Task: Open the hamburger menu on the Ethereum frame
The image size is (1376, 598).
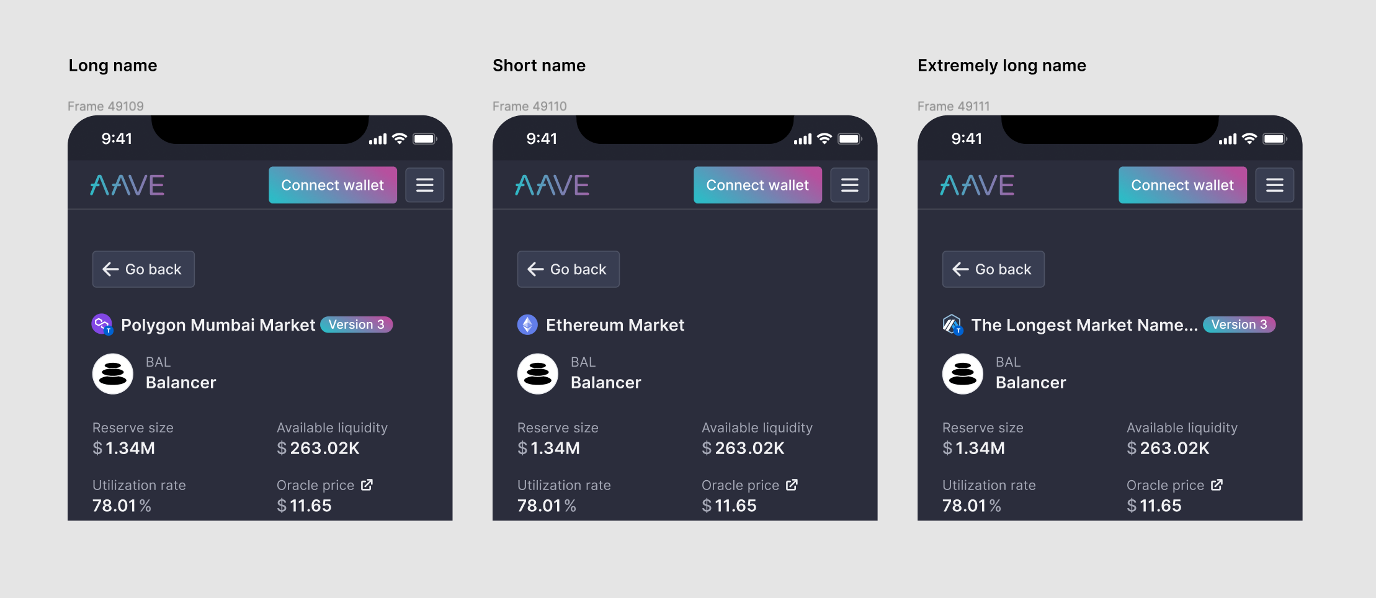Action: (x=850, y=185)
